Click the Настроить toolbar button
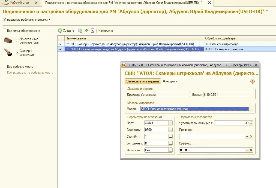The width and height of the screenshot is (276, 188). click(x=106, y=30)
